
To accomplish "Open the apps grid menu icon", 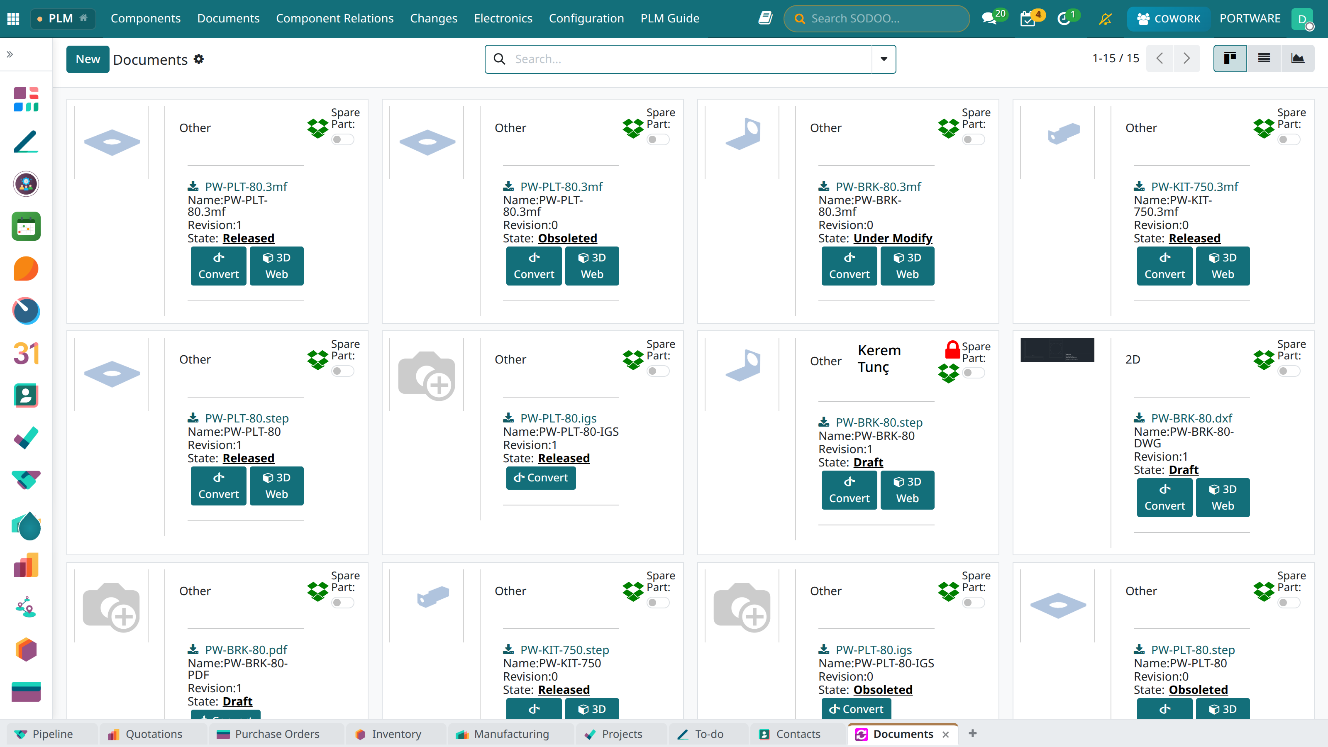I will click(x=13, y=19).
